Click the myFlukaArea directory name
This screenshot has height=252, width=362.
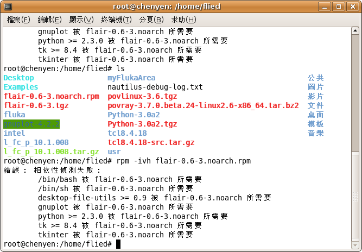(131, 78)
